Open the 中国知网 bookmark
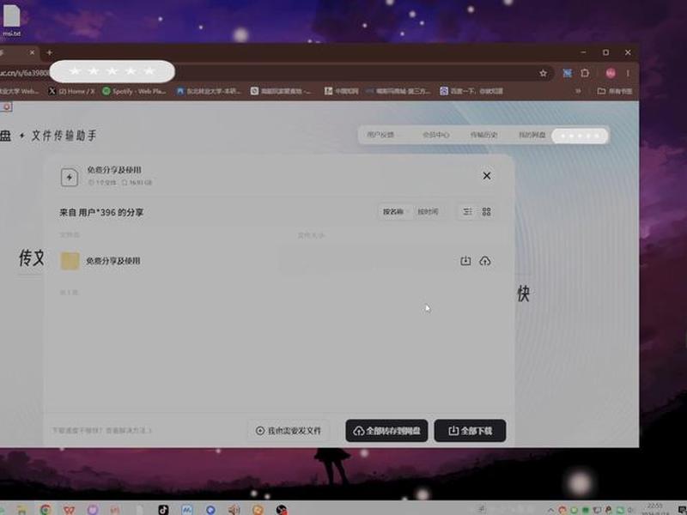687x515 pixels. coord(341,91)
